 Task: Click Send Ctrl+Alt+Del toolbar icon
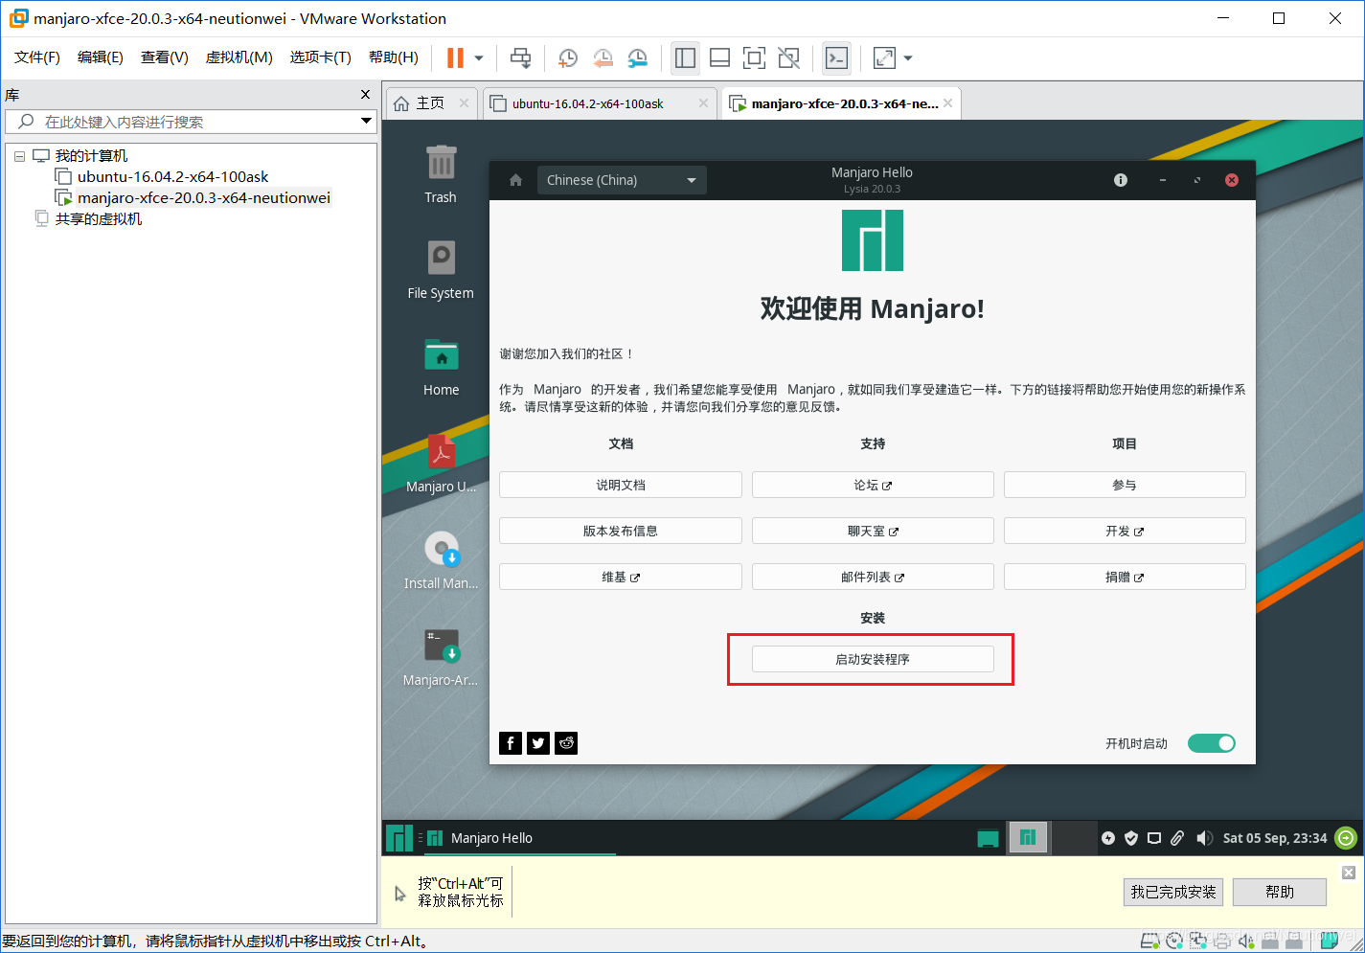[x=520, y=58]
